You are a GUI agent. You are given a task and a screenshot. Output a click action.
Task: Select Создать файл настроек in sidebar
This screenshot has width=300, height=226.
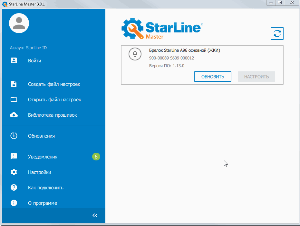point(54,84)
